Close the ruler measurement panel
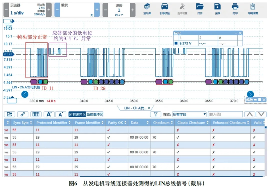The width and height of the screenshot is (270, 187). point(240,33)
